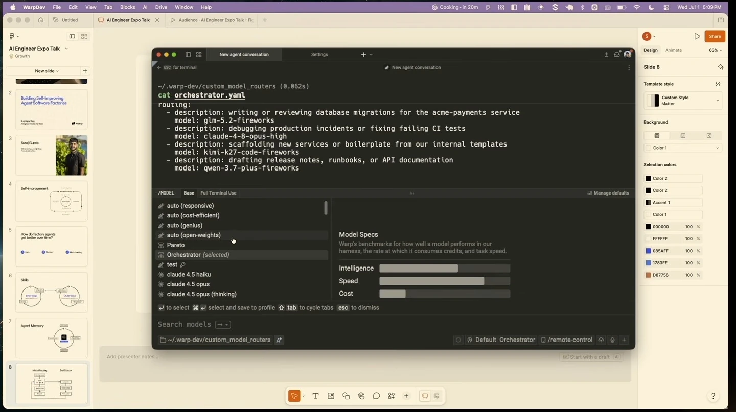Click the more options kebab in Warp conversation header

point(629,67)
